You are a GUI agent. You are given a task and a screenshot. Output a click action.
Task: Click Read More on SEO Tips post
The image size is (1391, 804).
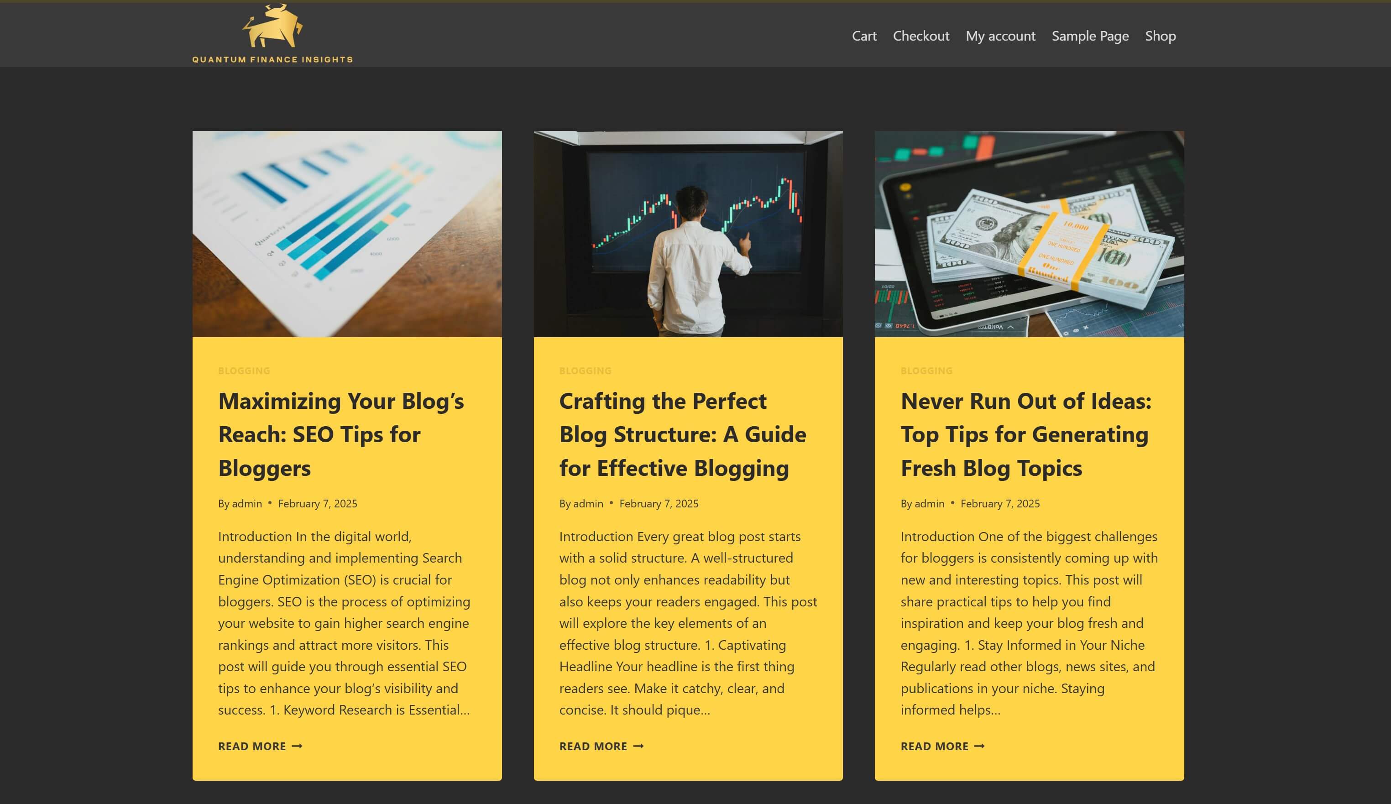pos(260,746)
